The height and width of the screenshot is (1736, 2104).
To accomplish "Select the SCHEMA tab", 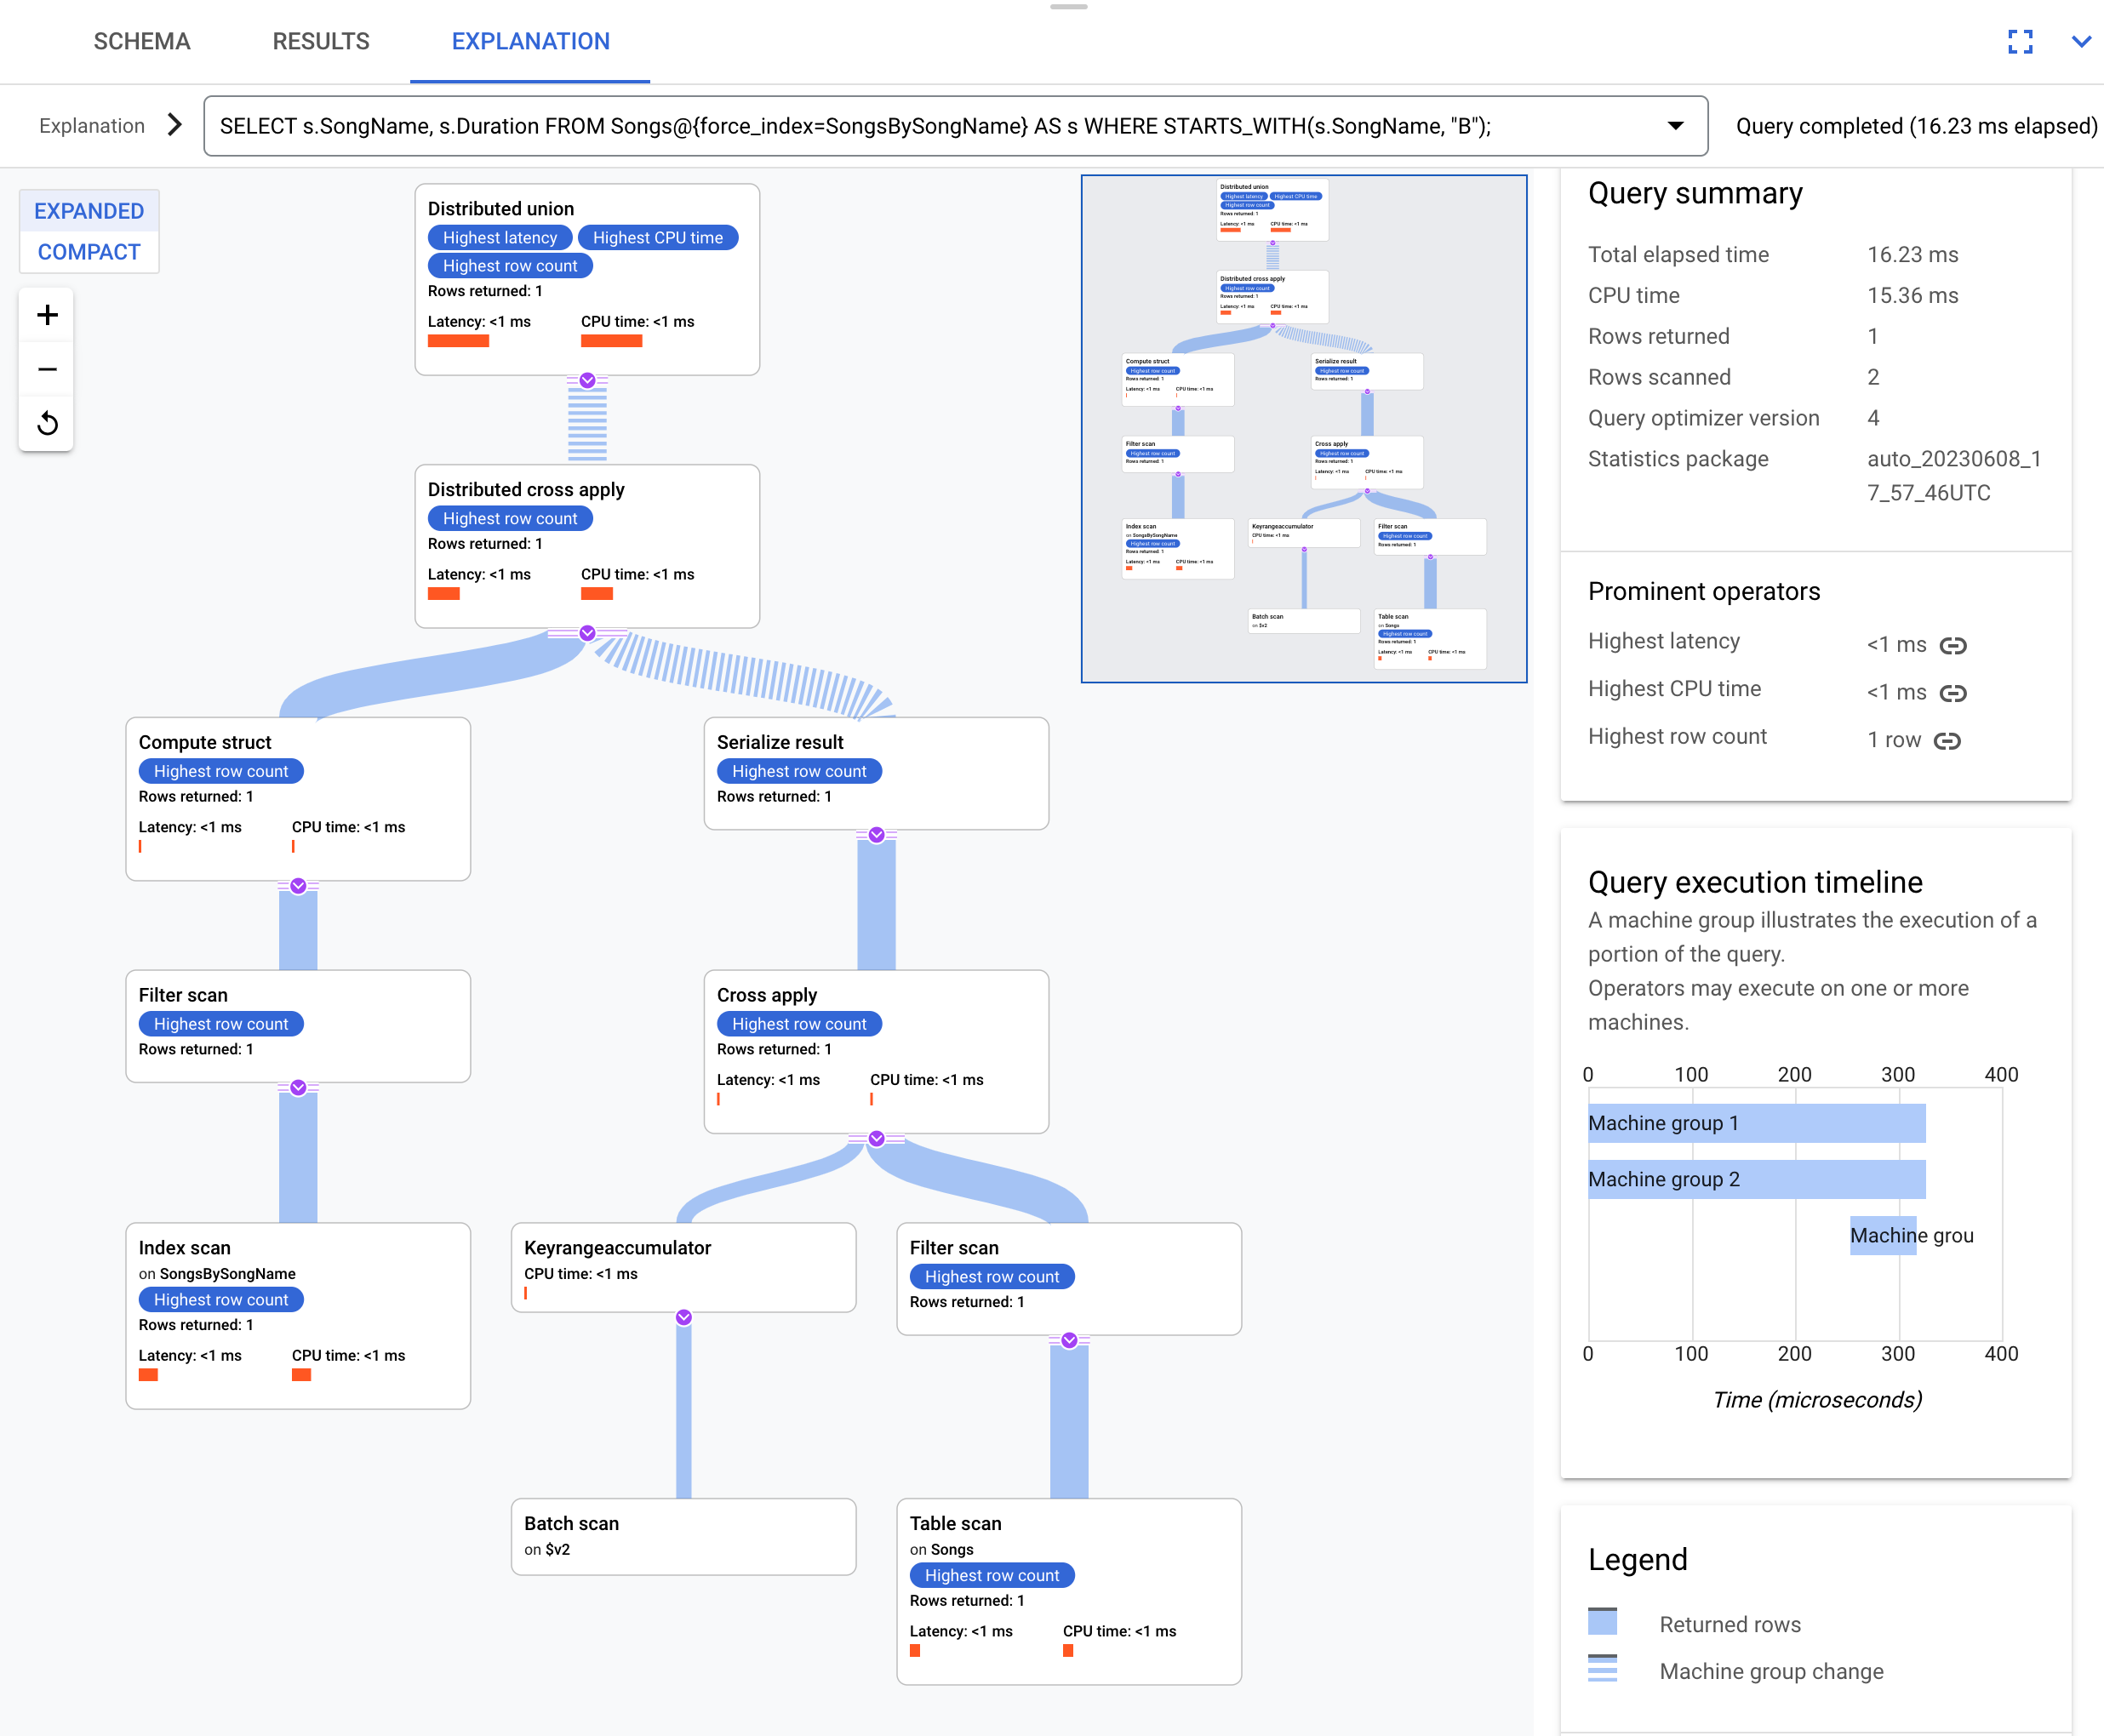I will coord(138,40).
